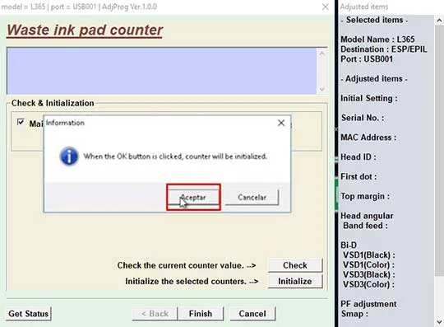Screen dimensions: 444x327
Task: Click the disabled Back button
Action: point(155,314)
